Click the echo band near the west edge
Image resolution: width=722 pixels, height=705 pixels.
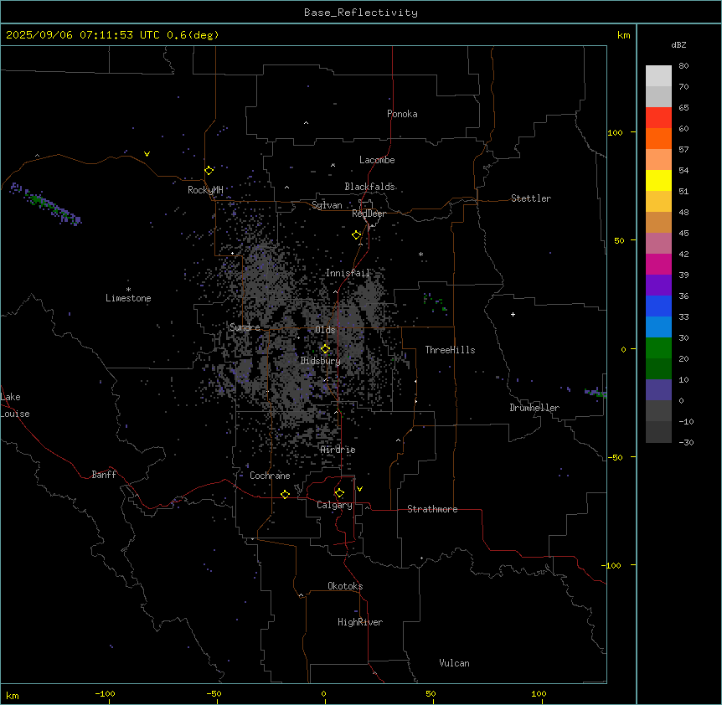[x=45, y=203]
